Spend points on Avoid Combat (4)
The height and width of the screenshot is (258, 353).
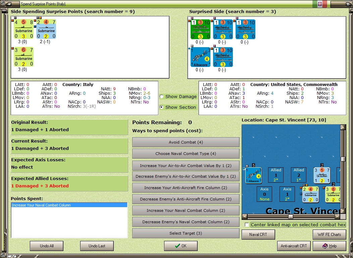(186, 142)
